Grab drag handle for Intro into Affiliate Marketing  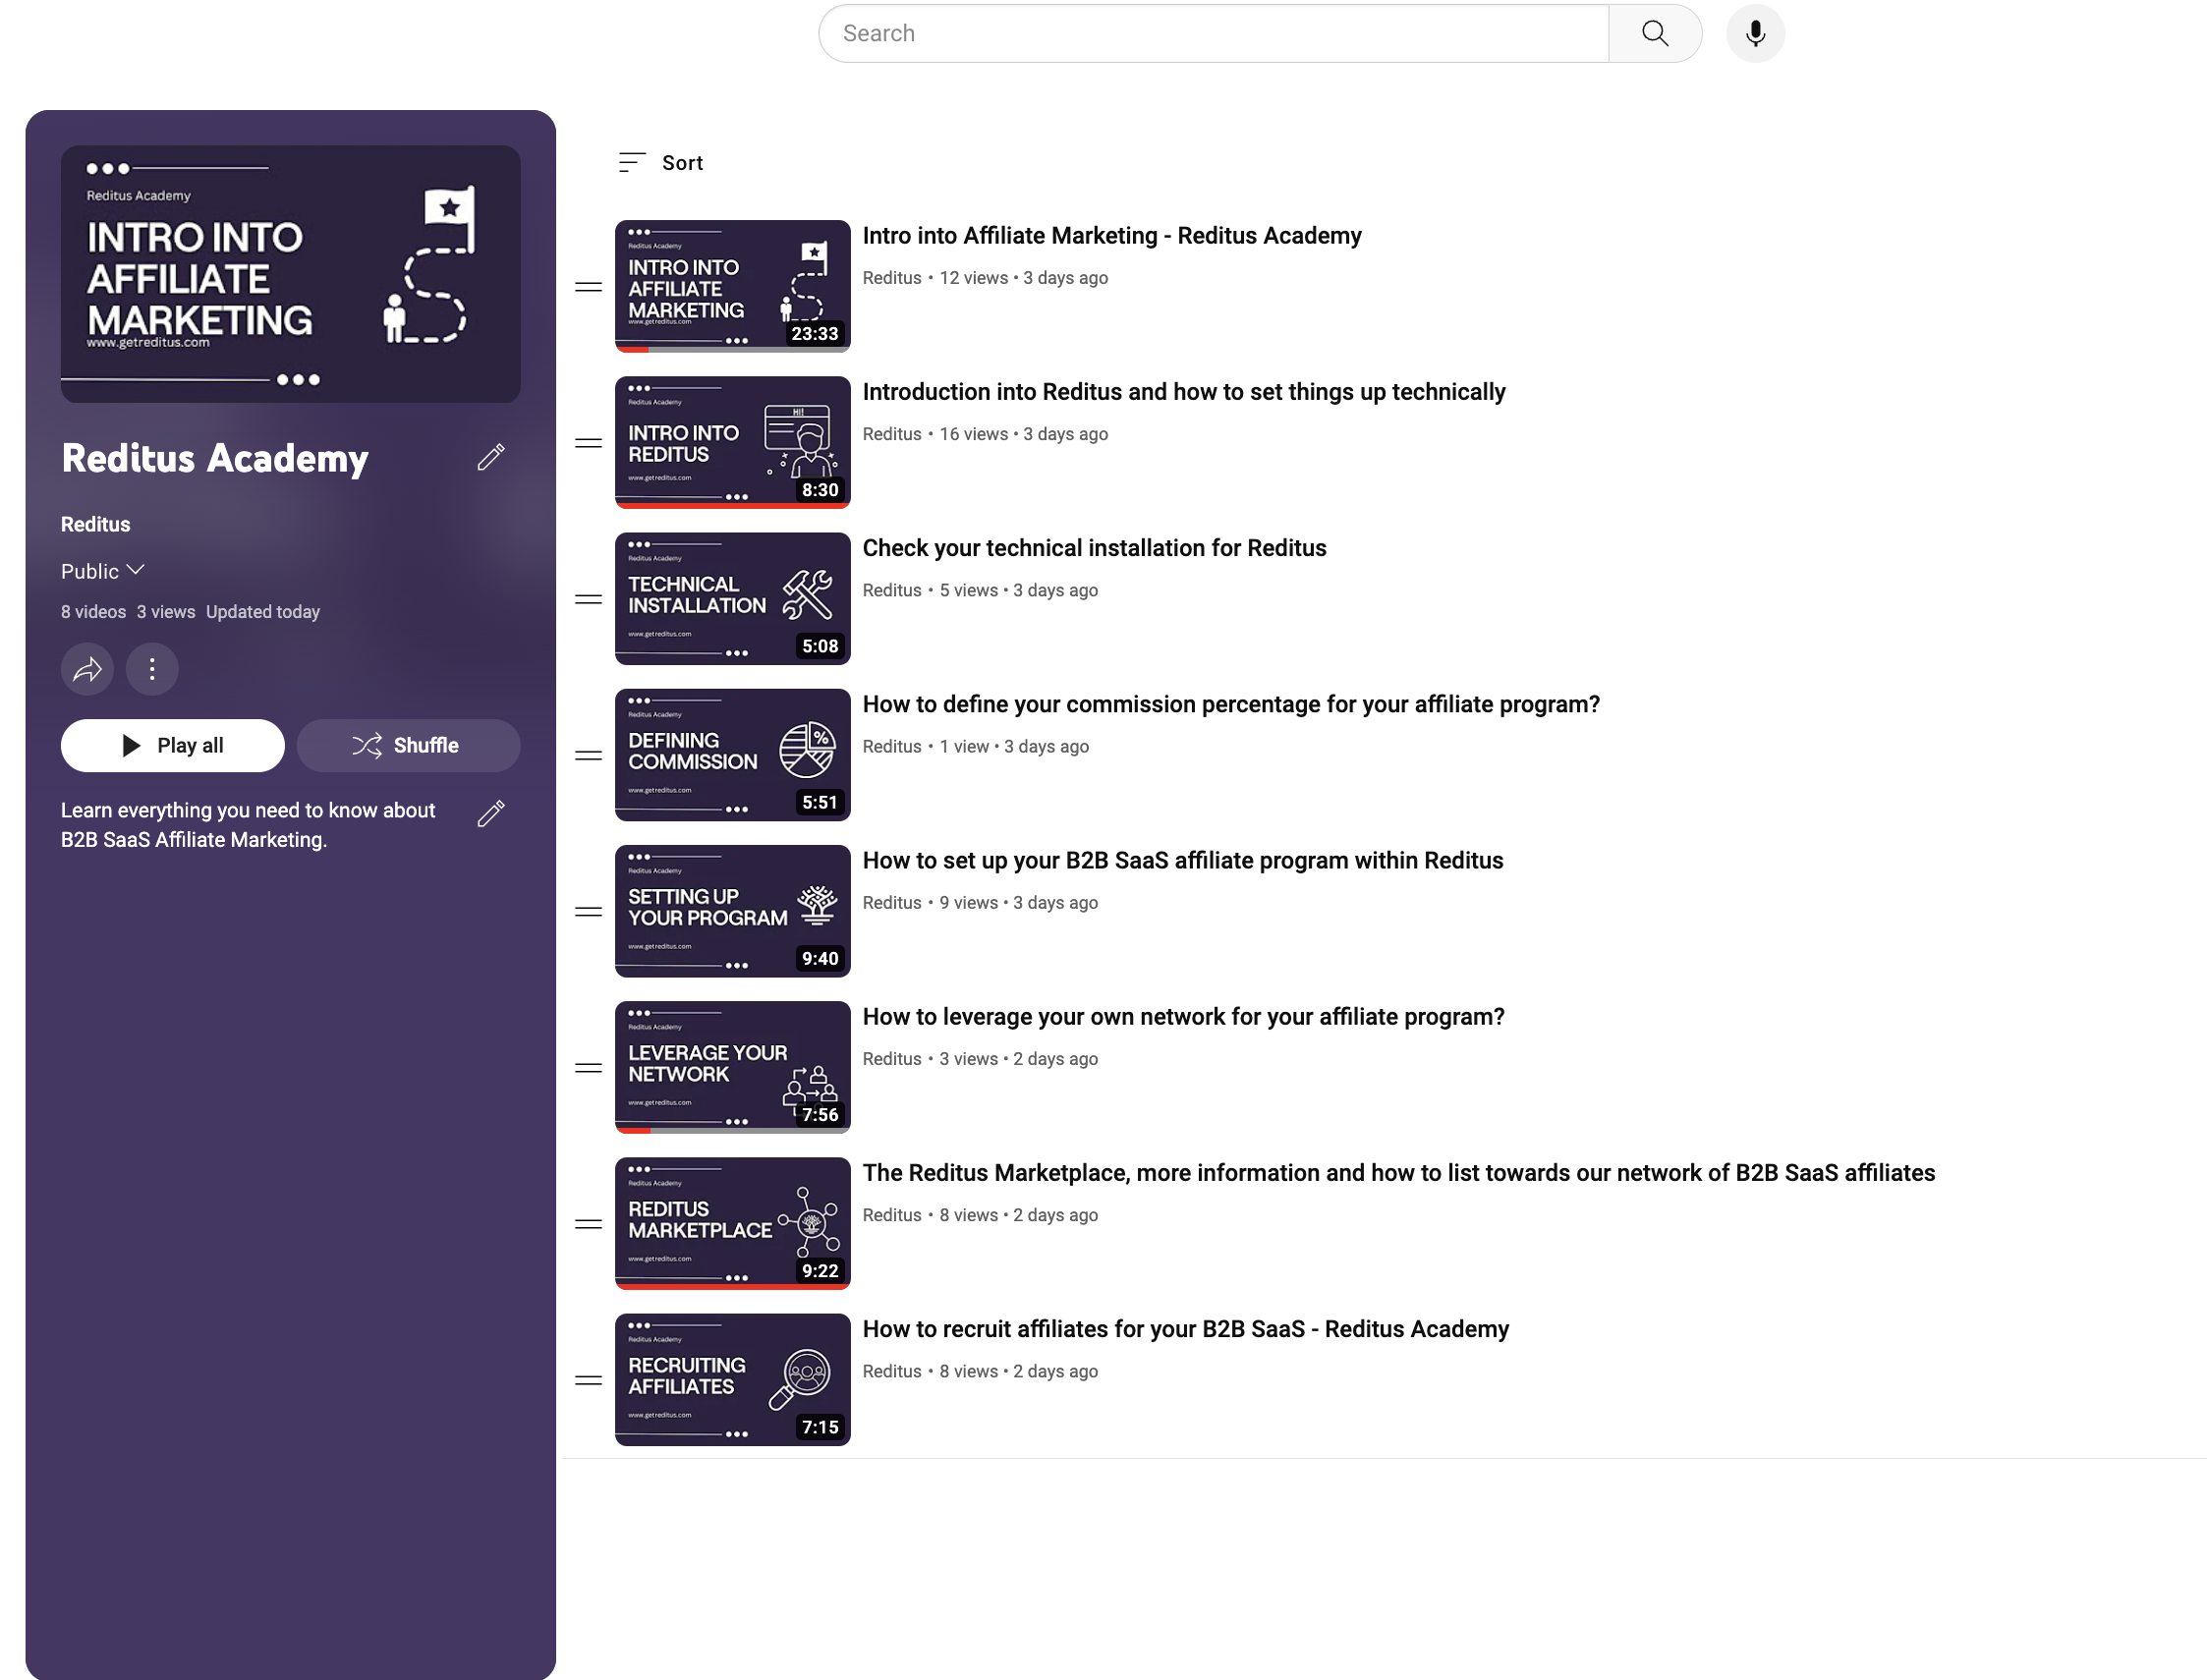[589, 287]
